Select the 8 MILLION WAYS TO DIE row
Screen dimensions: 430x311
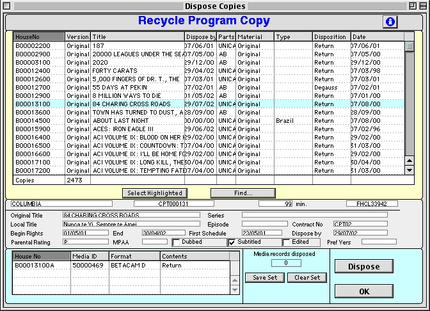click(x=209, y=96)
